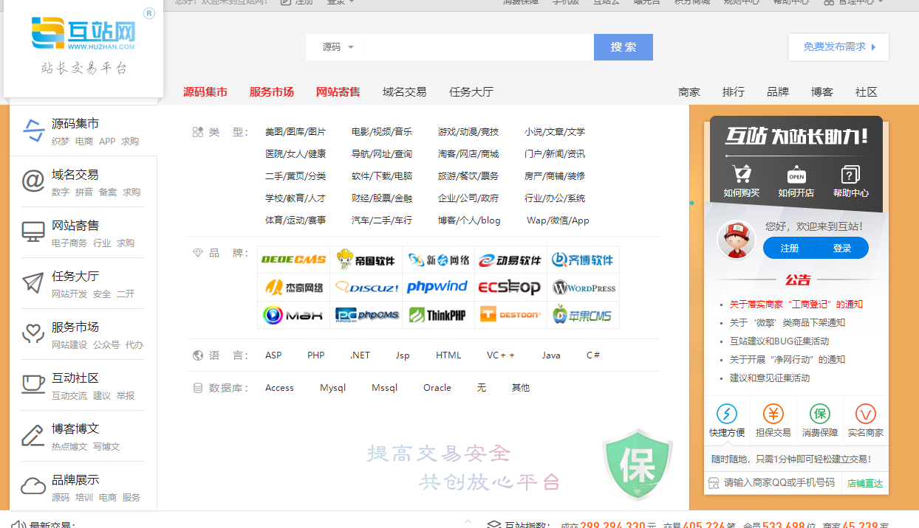Filter by PHP language
Viewport: 919px width, 528px height.
pos(316,355)
